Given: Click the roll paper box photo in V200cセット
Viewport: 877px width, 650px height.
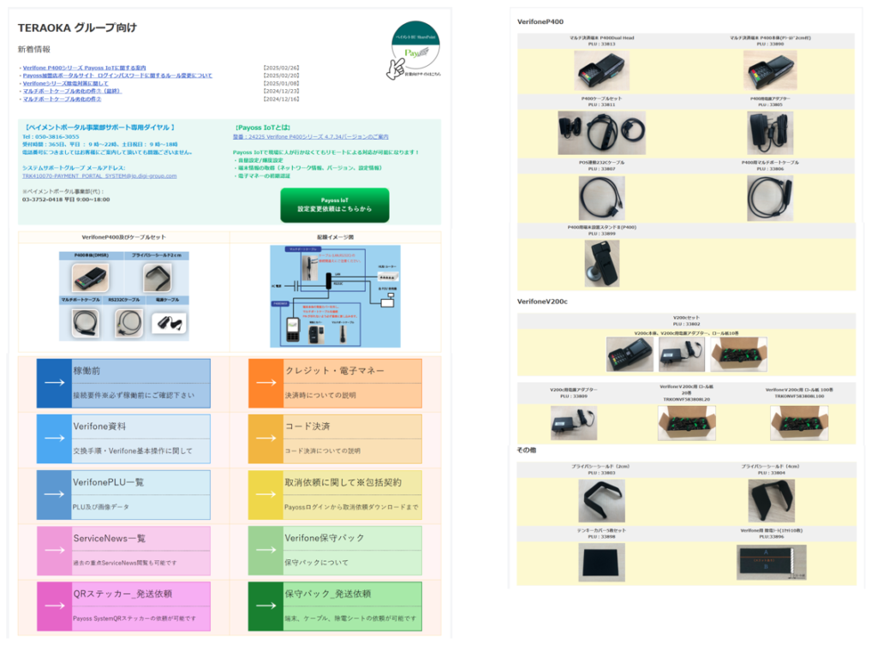Looking at the screenshot, I should click(738, 354).
